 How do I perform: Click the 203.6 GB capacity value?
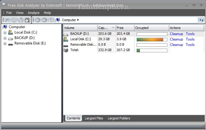click(x=105, y=34)
